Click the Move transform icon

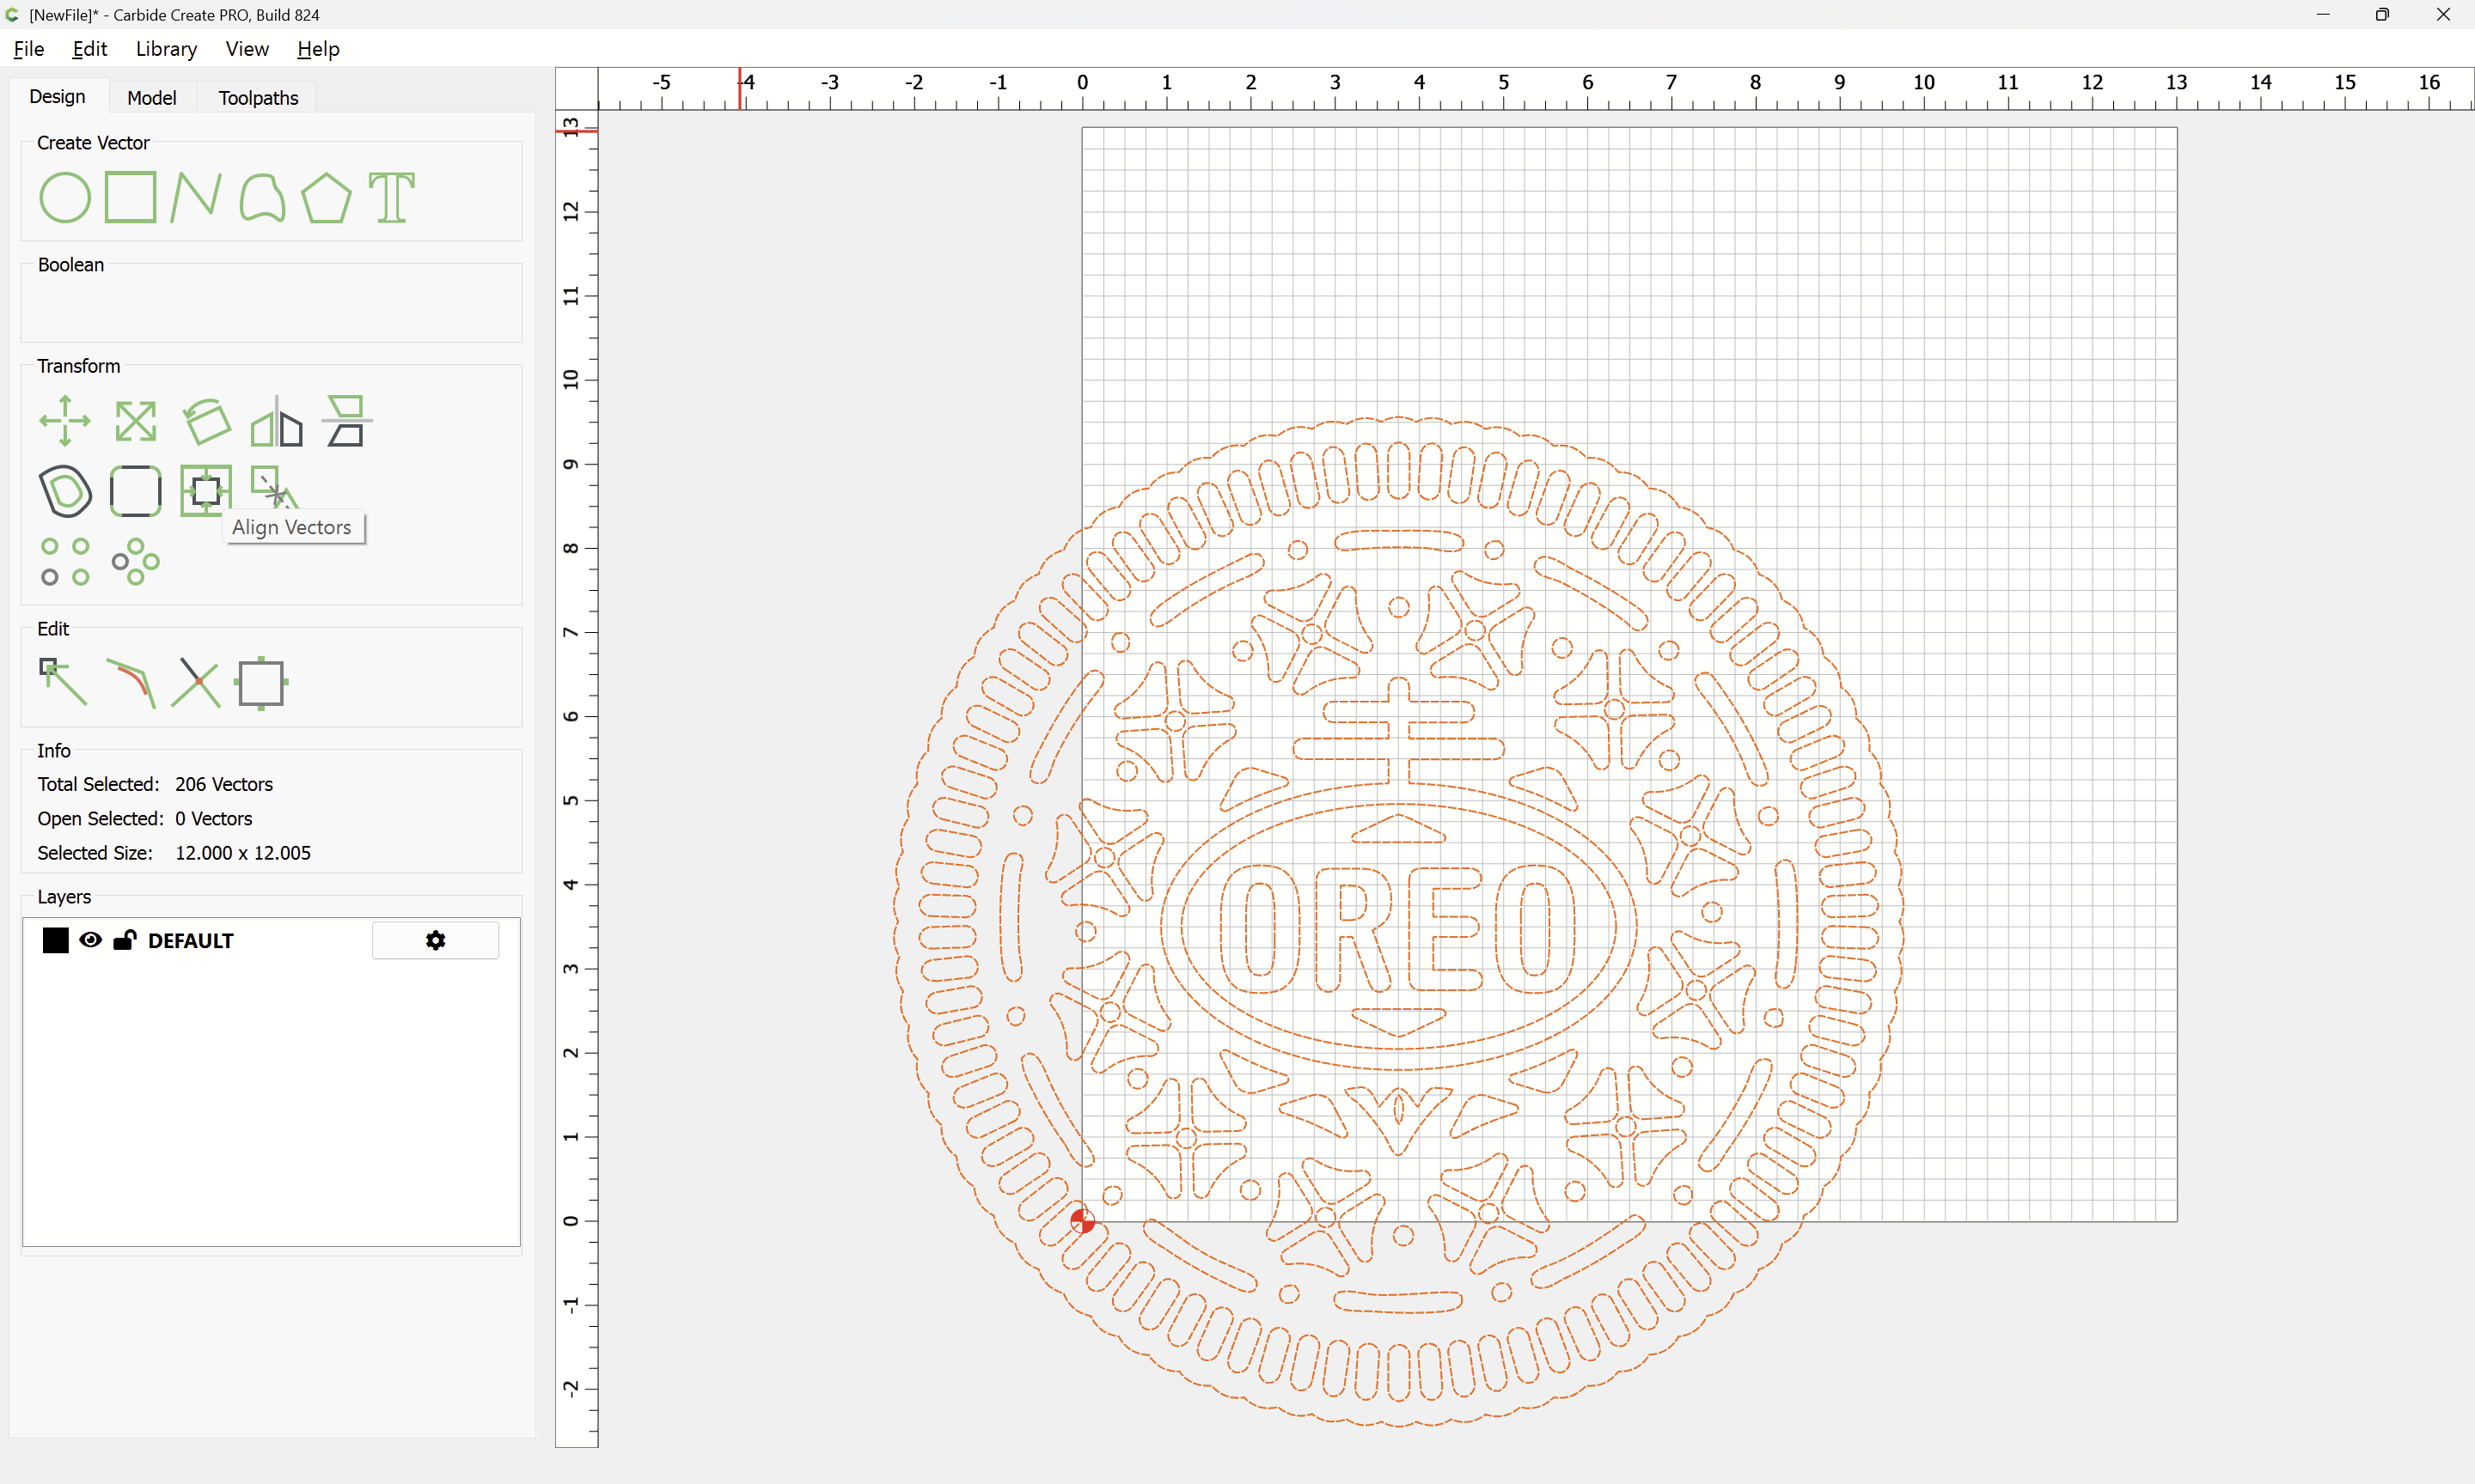pyautogui.click(x=65, y=421)
